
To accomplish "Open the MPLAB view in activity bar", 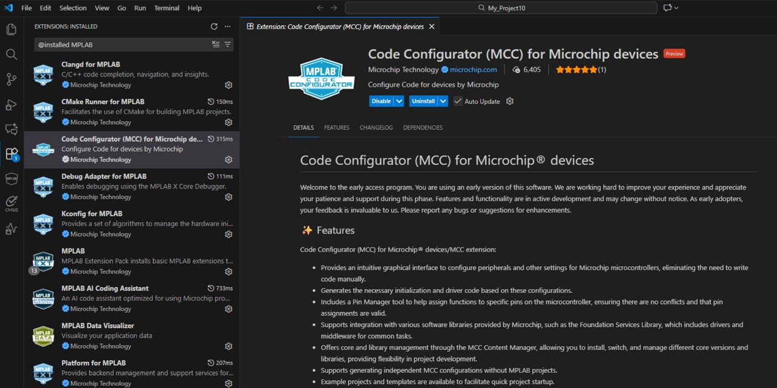I will (11, 178).
